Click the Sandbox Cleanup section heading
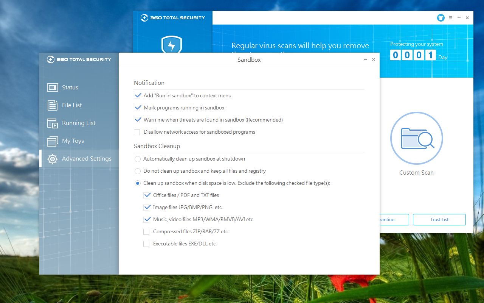This screenshot has width=484, height=303. 157,146
